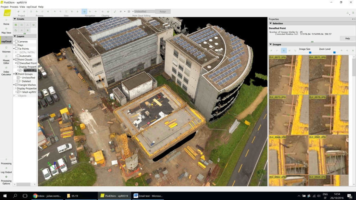The image size is (356, 200).
Task: Enable the Rays layer checkbox
Action: click(16, 45)
